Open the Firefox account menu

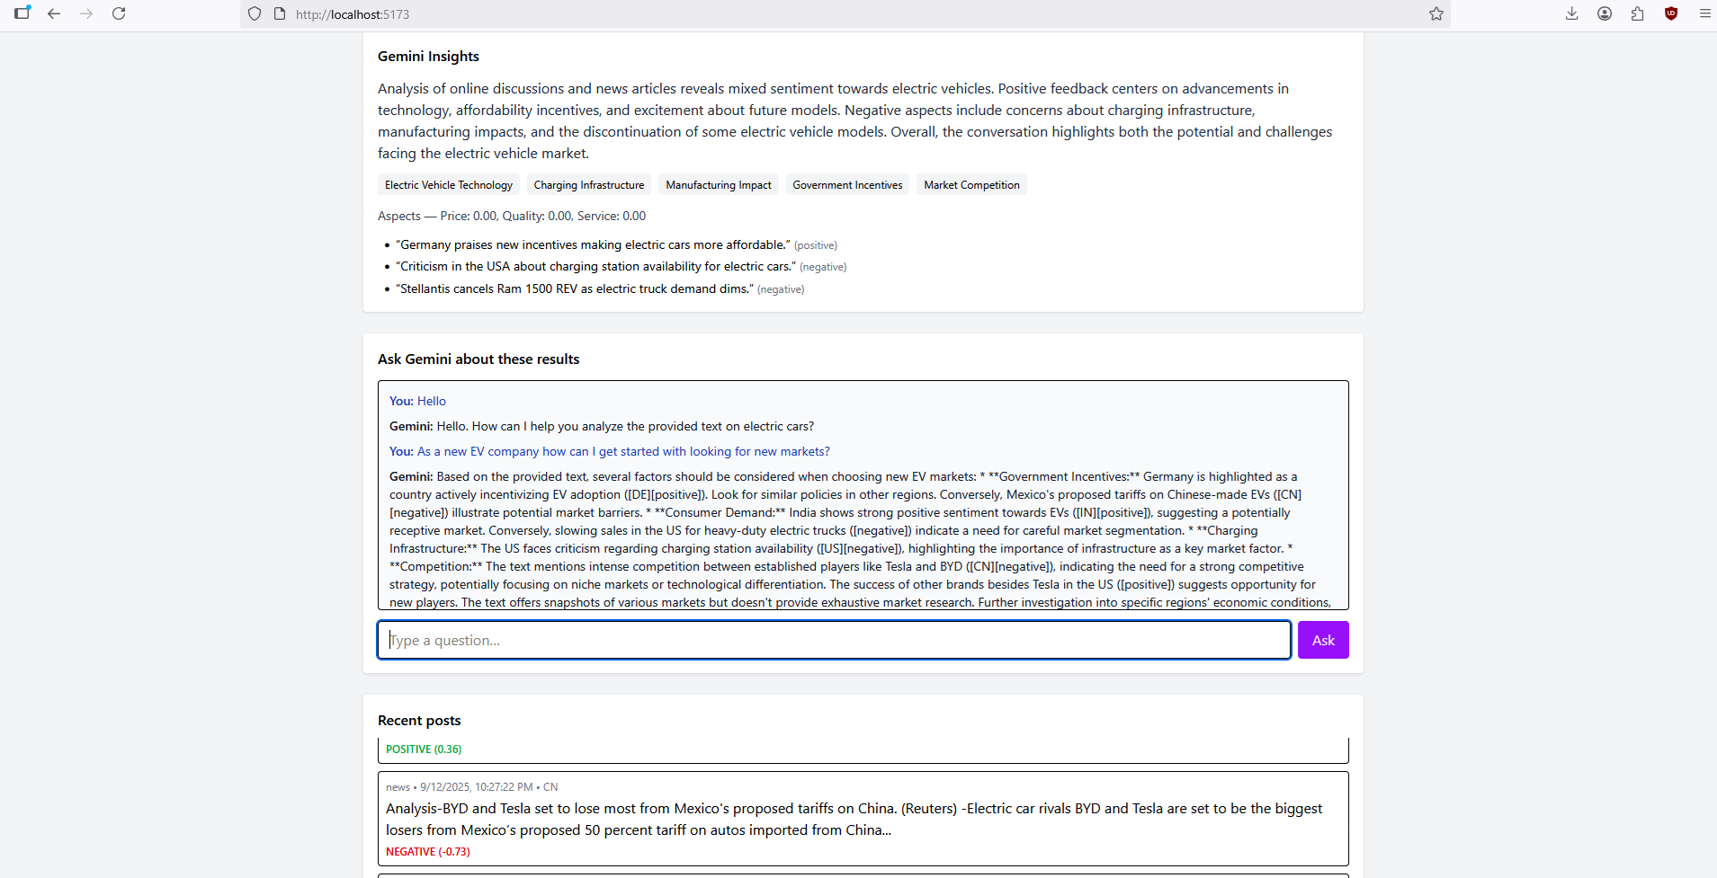click(x=1605, y=13)
